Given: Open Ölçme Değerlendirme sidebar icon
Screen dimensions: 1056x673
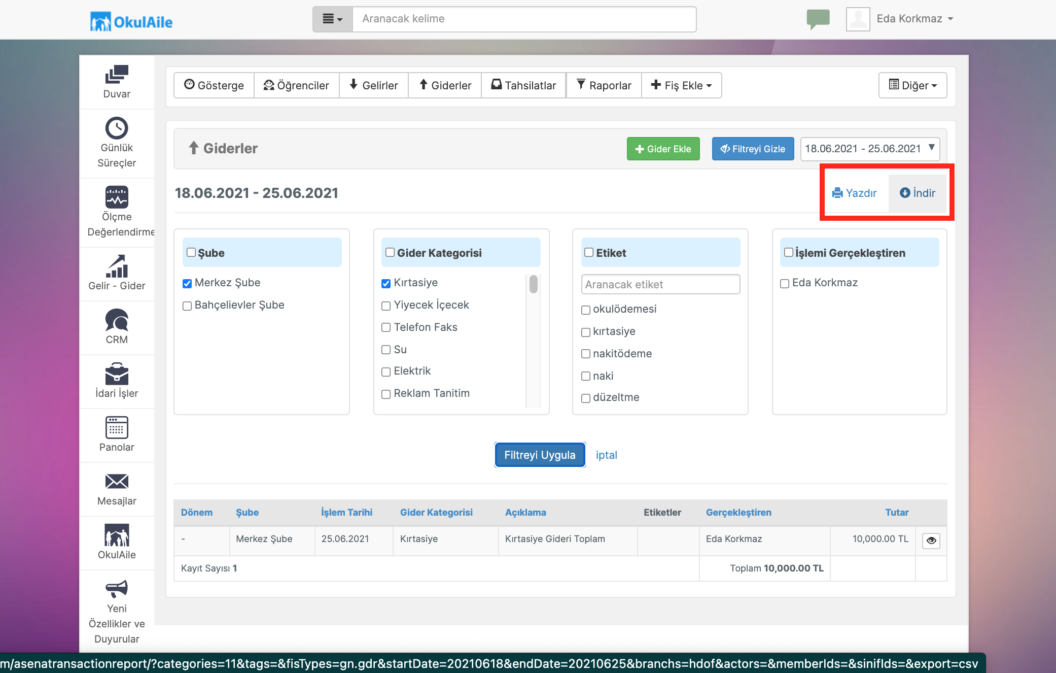Looking at the screenshot, I should [117, 197].
